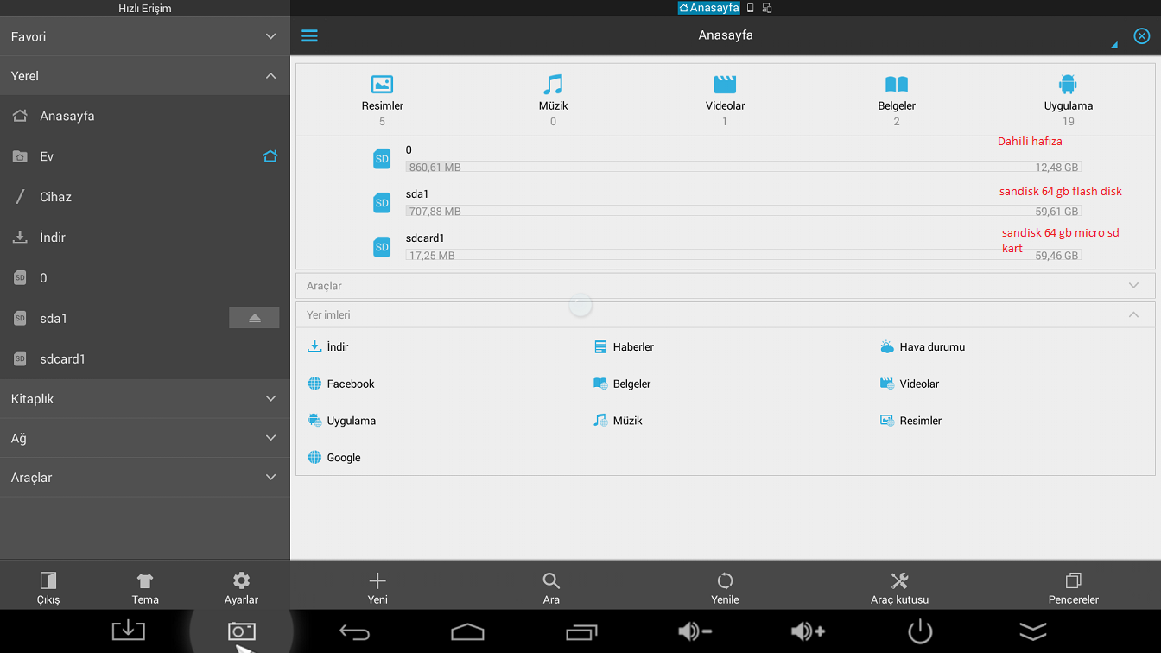Expand the Ağ section
Viewport: 1161px width, 653px height.
[x=144, y=438]
